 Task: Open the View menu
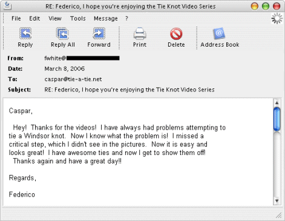(55, 19)
